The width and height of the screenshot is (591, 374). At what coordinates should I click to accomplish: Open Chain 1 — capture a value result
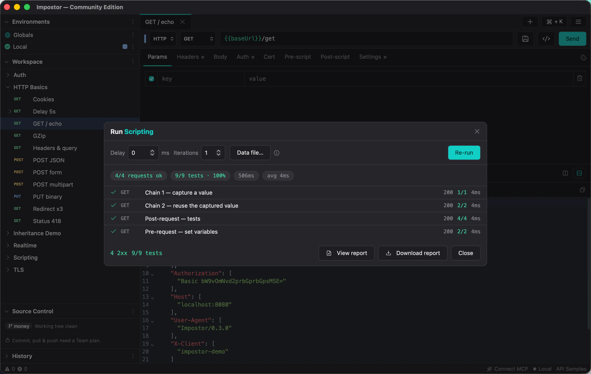click(295, 193)
